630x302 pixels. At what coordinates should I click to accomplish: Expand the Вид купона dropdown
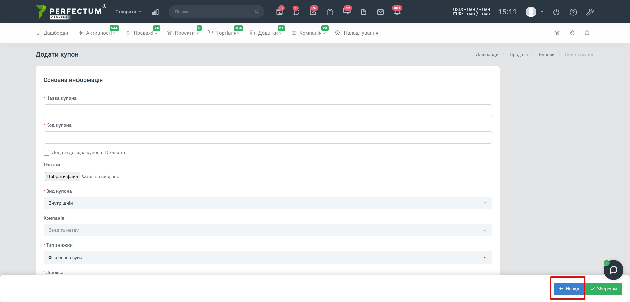click(x=268, y=203)
